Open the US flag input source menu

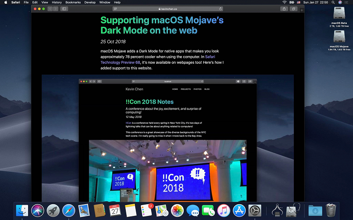point(299,2)
